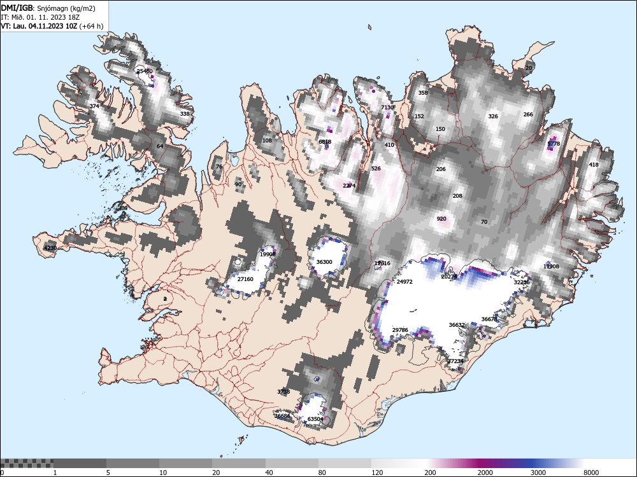637x477 pixels.
Task: Click the map value 36632
Action: point(457,325)
